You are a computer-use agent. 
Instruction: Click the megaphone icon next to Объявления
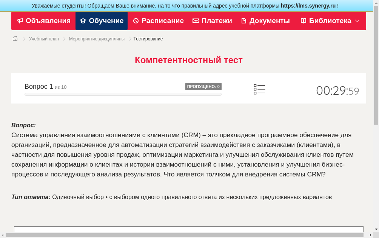tap(20, 20)
